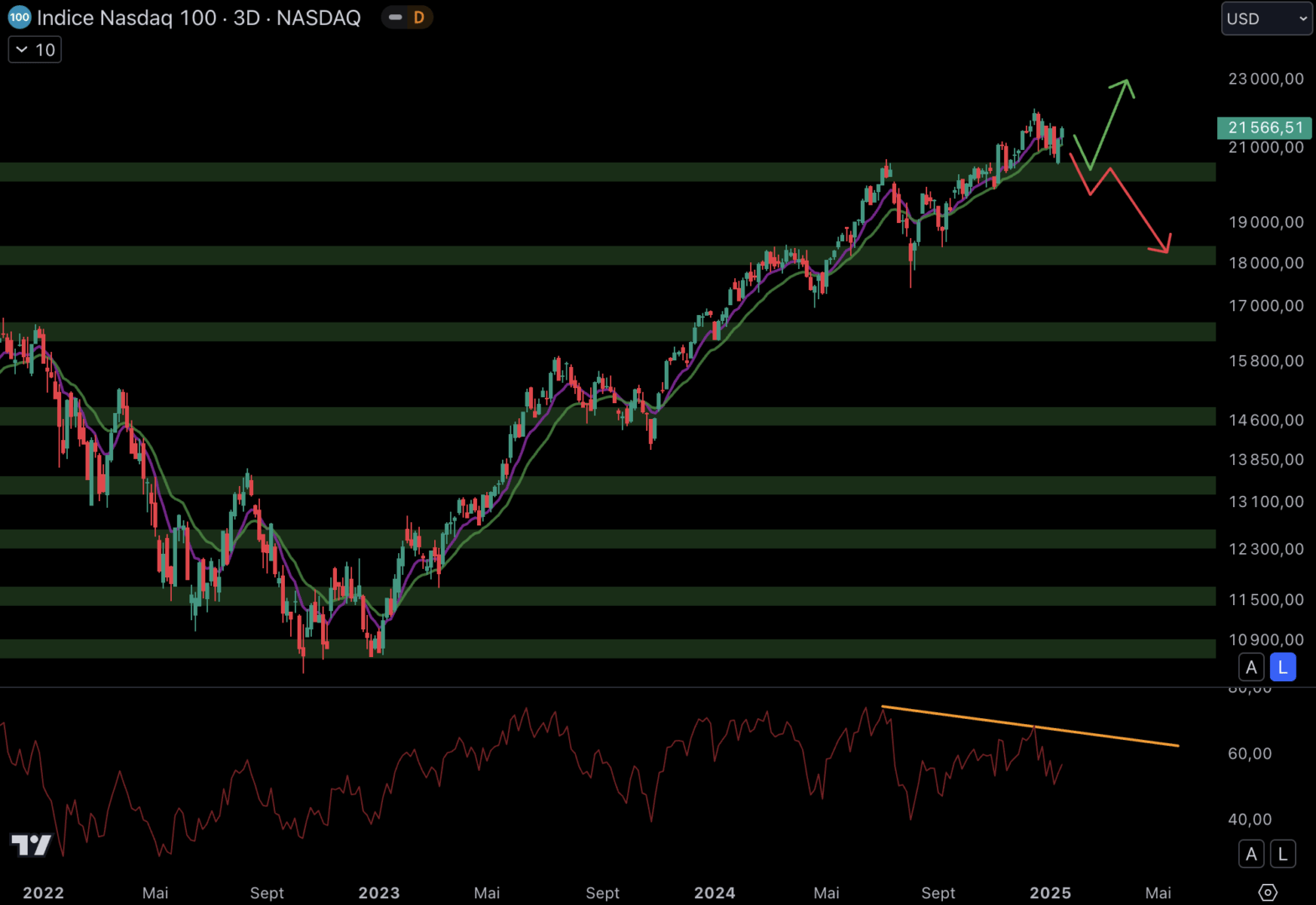The image size is (1316, 905).
Task: Select the orange RSI divergence trendline
Action: 1031,727
